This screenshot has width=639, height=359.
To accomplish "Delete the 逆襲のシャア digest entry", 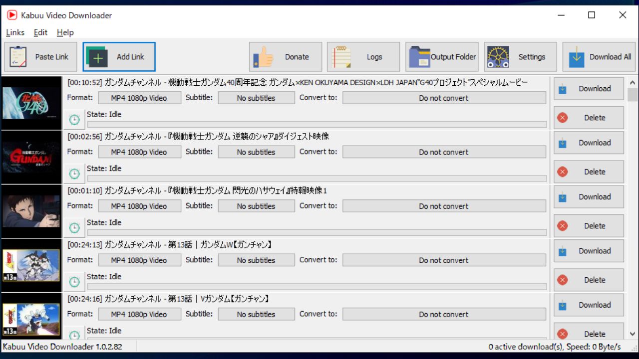I will click(589, 172).
